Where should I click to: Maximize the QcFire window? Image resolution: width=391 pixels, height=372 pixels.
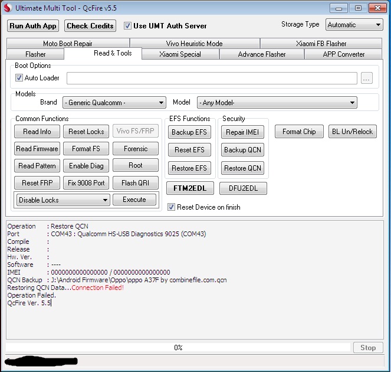pos(358,8)
